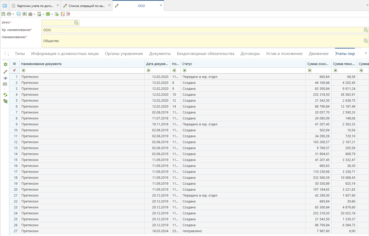Screen dimensions: 369x236
Task: Open history icon in ИНН field
Action: pos(76,23)
